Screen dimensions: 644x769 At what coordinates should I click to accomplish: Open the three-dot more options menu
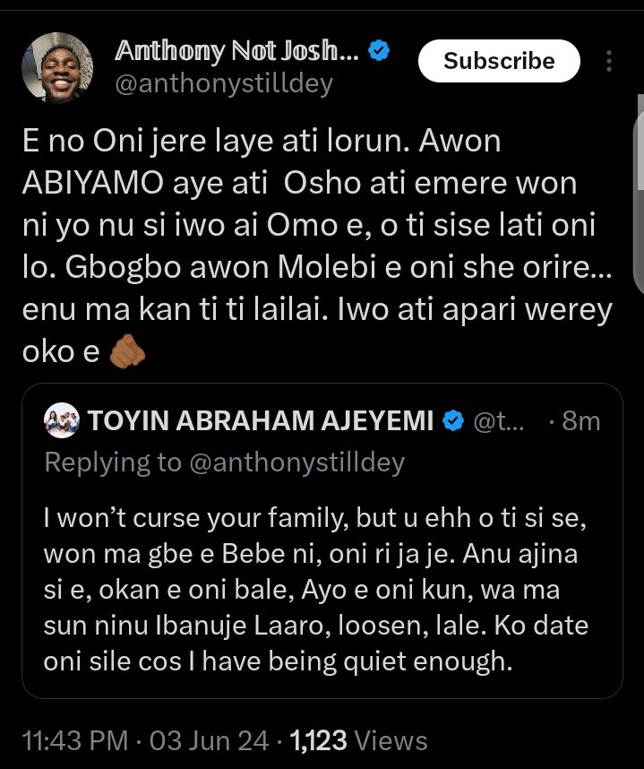coord(609,61)
